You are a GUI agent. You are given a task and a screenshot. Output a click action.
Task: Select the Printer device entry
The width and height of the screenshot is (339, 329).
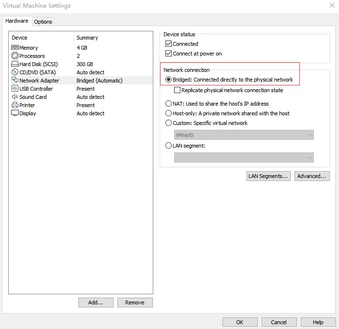80,105
